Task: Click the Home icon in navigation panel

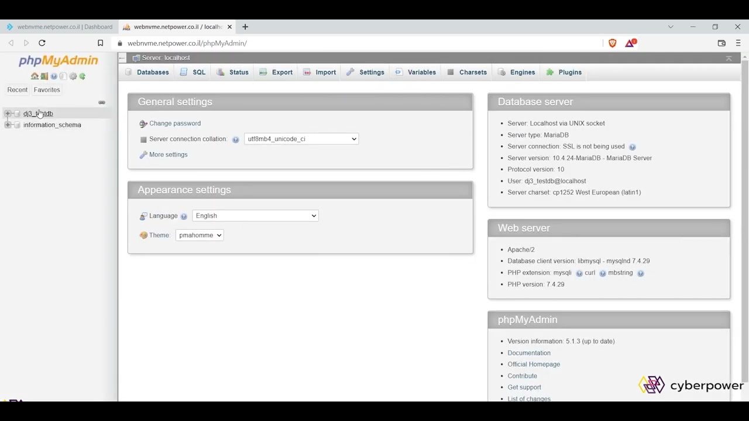Action: [x=35, y=76]
